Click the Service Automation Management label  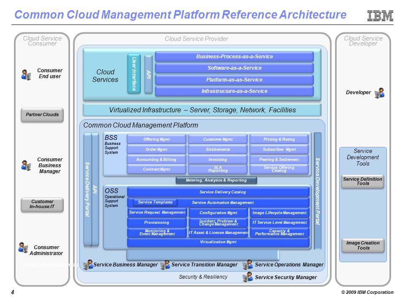click(223, 203)
